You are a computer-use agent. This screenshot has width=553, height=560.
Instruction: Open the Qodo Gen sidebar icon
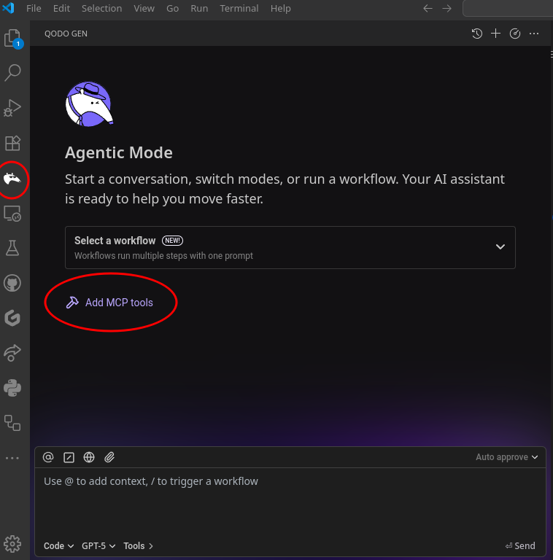(x=12, y=178)
